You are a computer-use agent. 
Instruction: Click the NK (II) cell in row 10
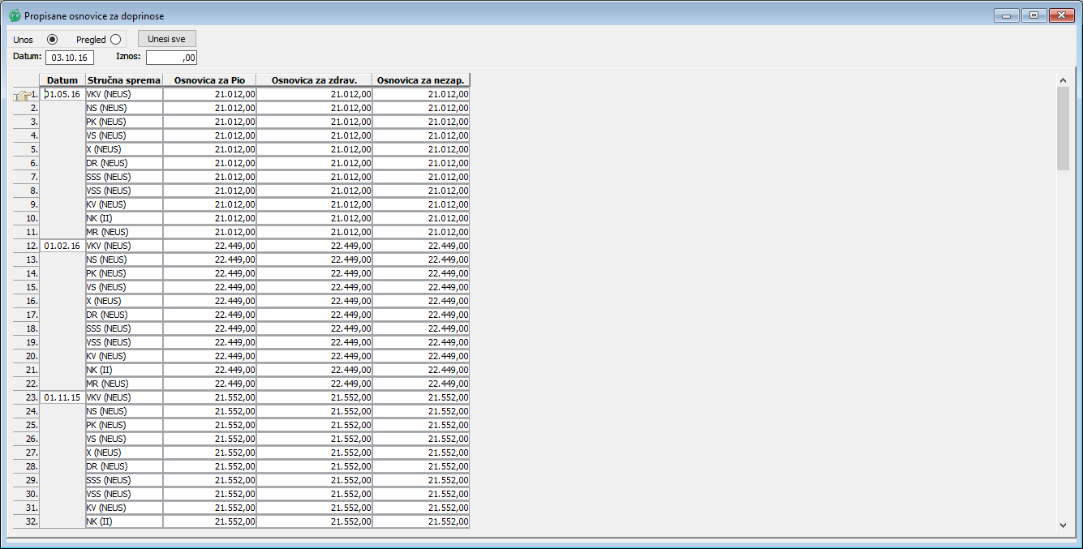(x=123, y=218)
